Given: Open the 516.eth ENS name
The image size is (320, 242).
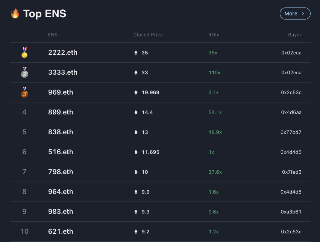Looking at the screenshot, I should click(61, 152).
